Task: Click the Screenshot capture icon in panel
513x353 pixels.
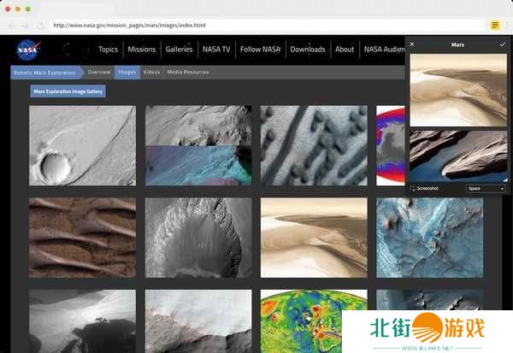Action: (x=414, y=188)
